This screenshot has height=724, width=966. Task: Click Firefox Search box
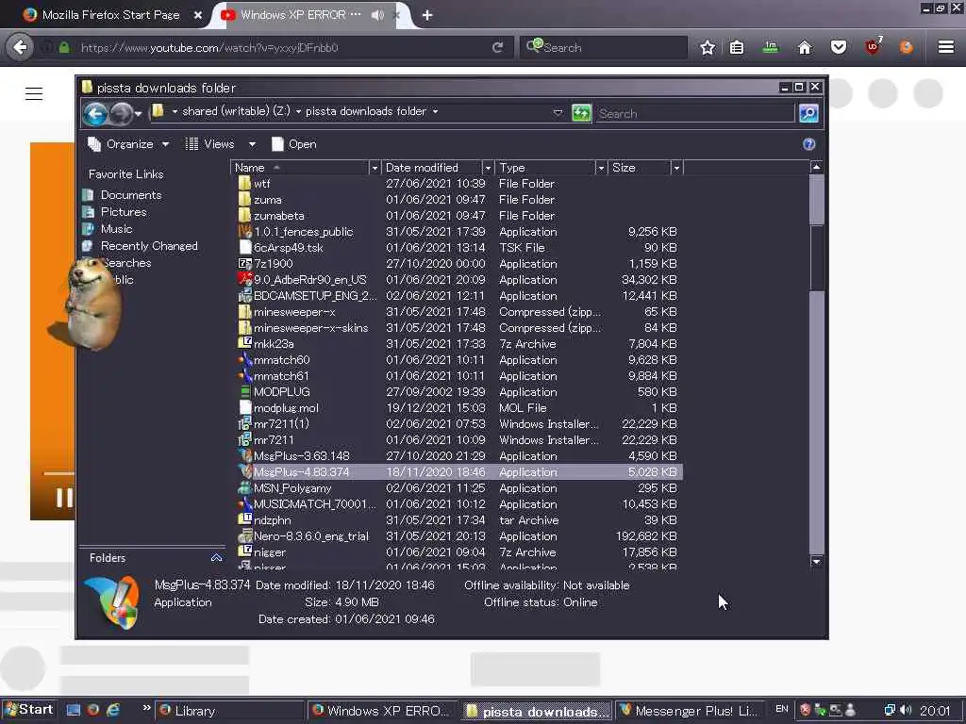(604, 47)
